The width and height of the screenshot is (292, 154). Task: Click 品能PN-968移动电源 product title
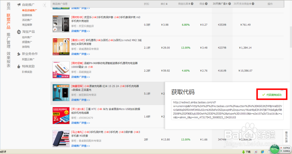104,65
